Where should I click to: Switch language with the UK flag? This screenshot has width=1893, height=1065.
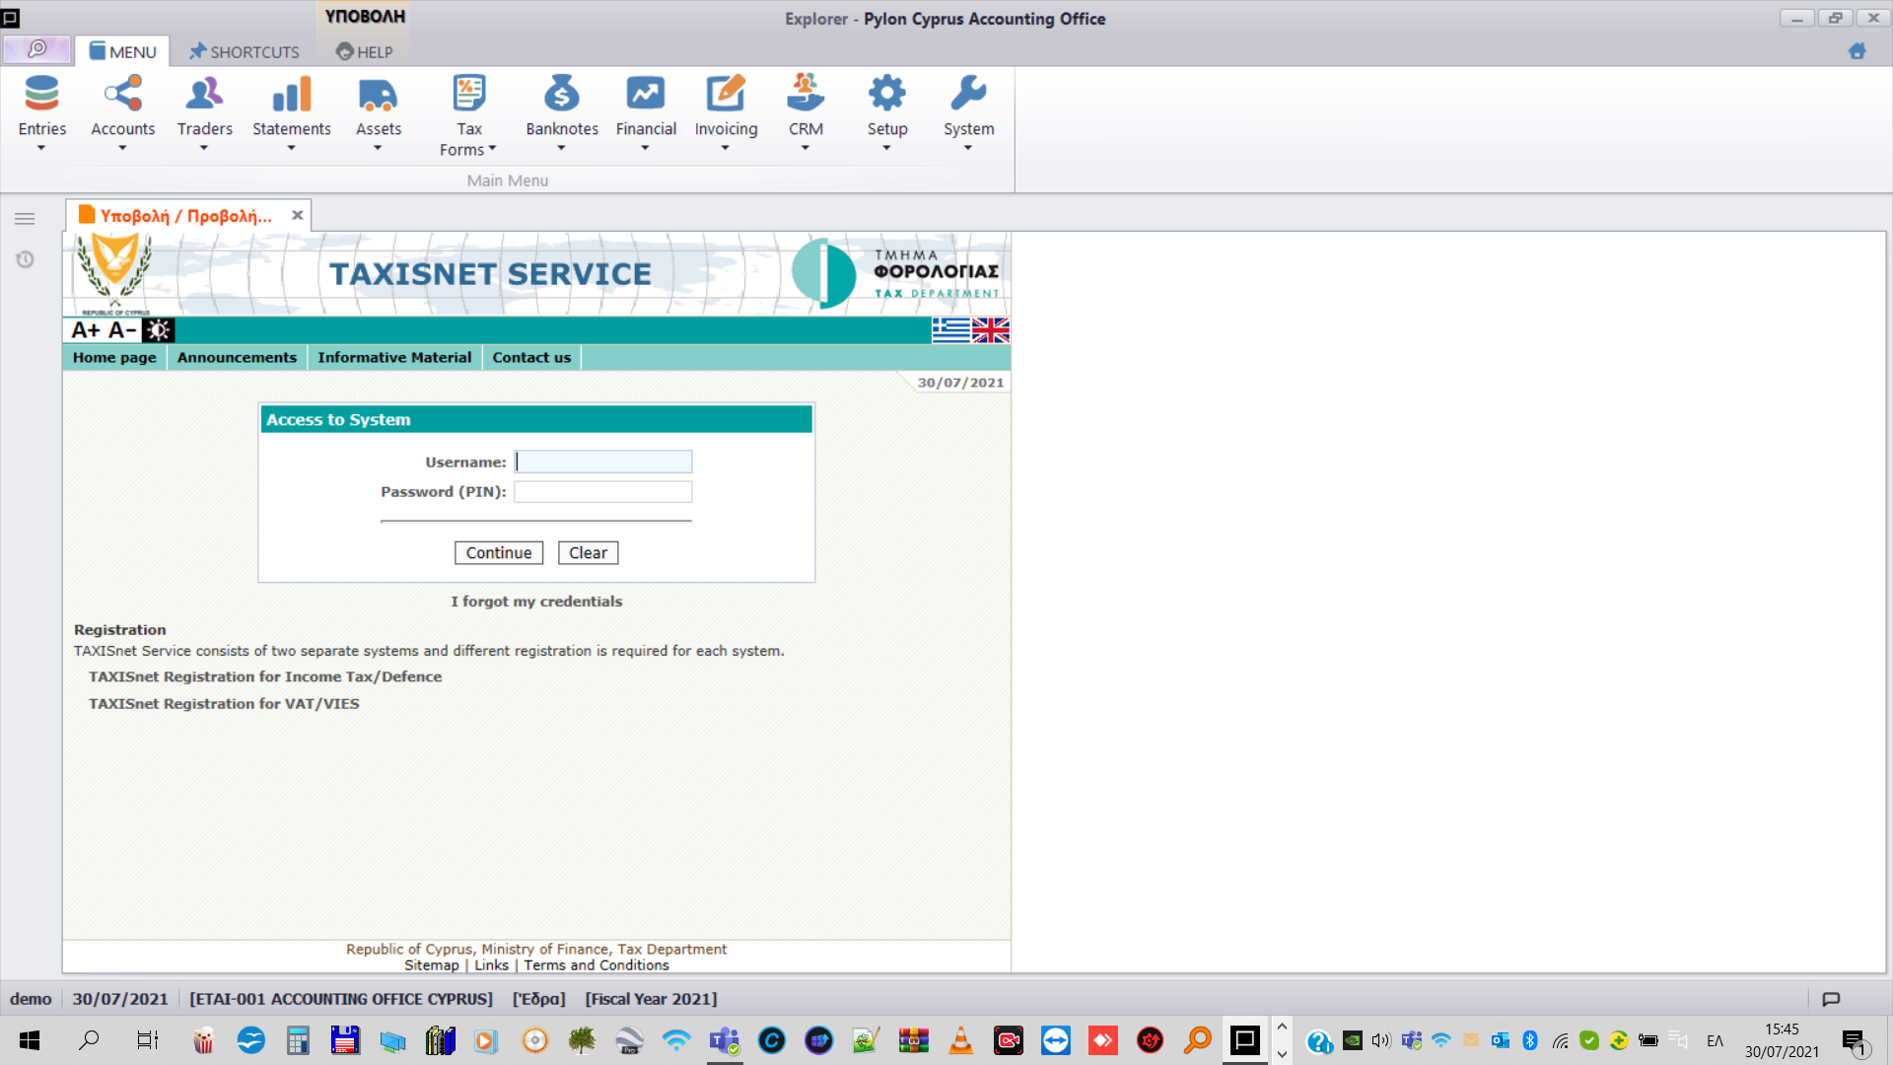tap(990, 330)
